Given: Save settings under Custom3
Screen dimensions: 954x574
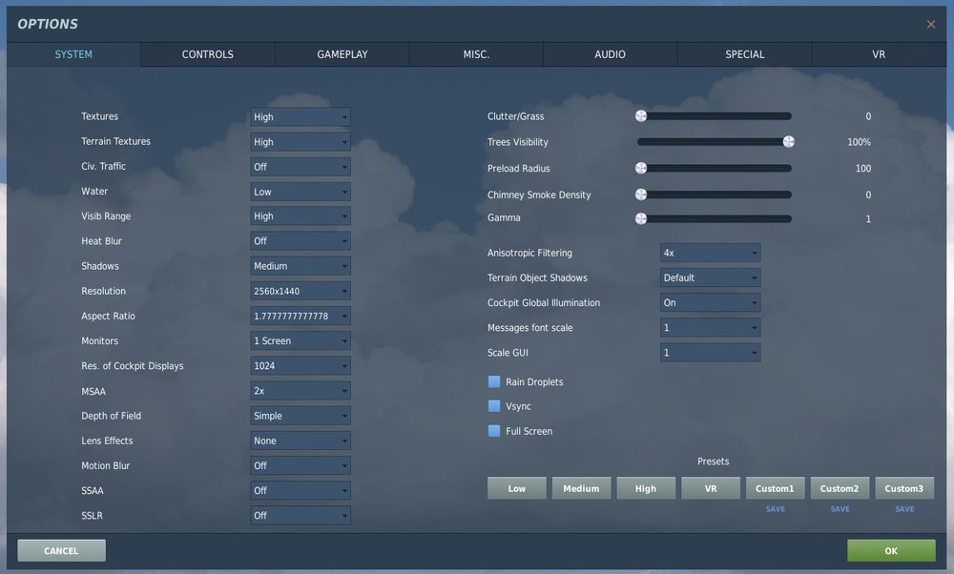Looking at the screenshot, I should point(904,509).
